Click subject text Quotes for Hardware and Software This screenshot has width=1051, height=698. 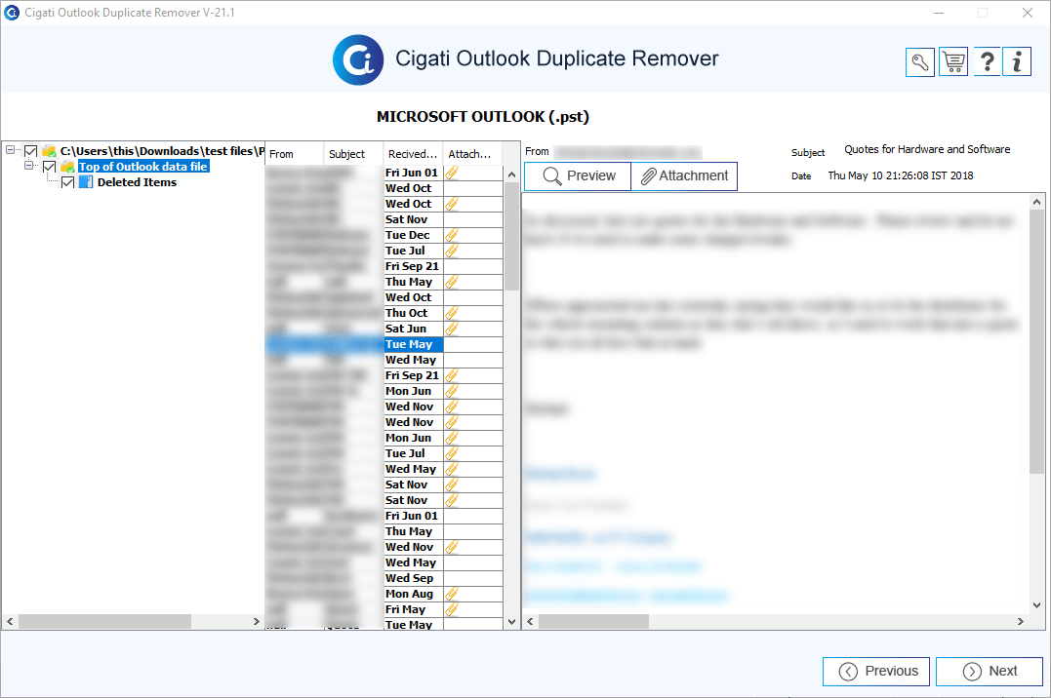pos(927,149)
